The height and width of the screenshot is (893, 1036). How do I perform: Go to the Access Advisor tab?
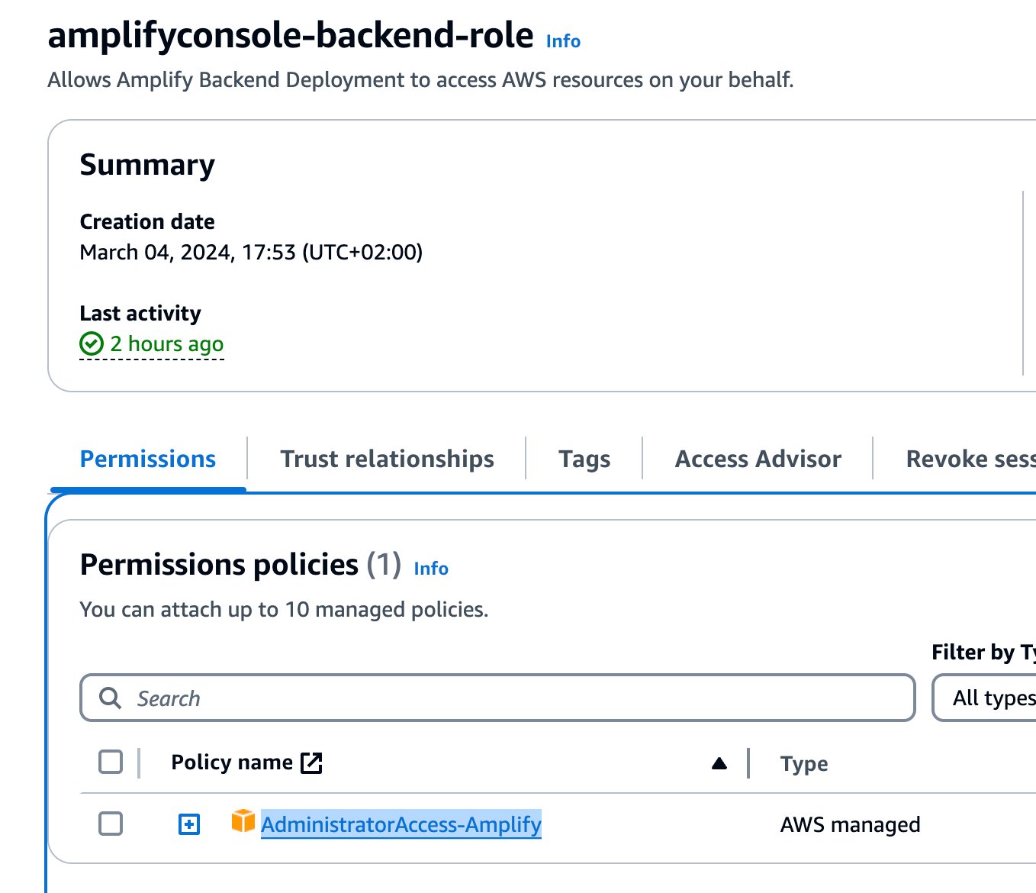[758, 459]
